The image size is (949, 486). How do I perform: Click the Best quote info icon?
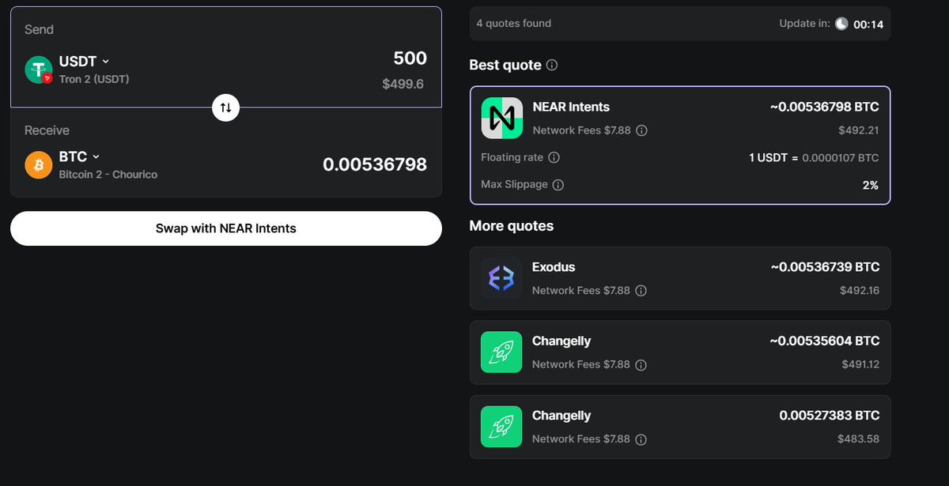(x=552, y=65)
